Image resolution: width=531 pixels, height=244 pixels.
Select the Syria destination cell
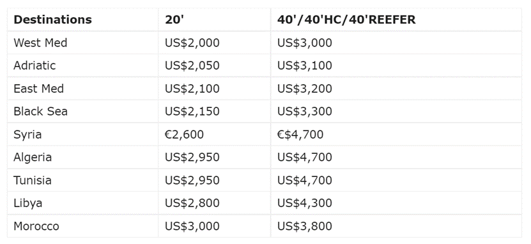click(82, 134)
